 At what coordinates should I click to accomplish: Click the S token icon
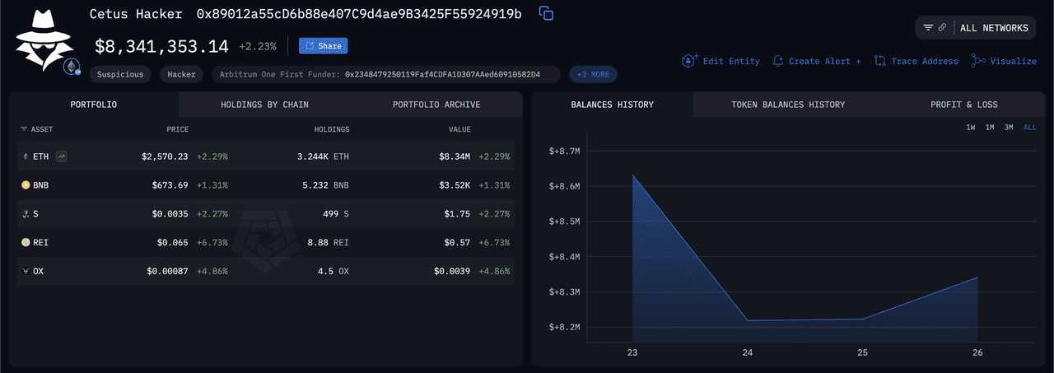point(26,214)
